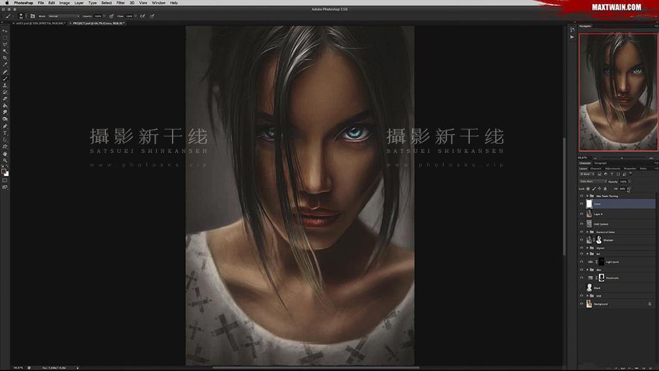Open the brush preset picker dropdown
659x371 pixels.
pos(26,16)
